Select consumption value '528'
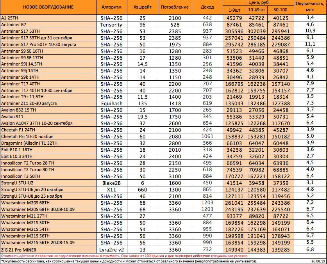This screenshot has height=264, width=327. point(175,25)
